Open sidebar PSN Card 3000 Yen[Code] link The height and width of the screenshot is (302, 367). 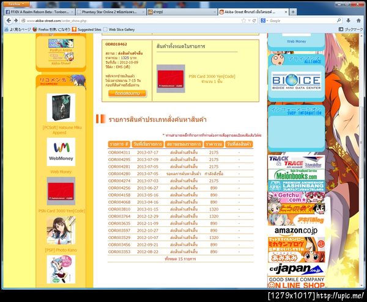click(x=62, y=210)
